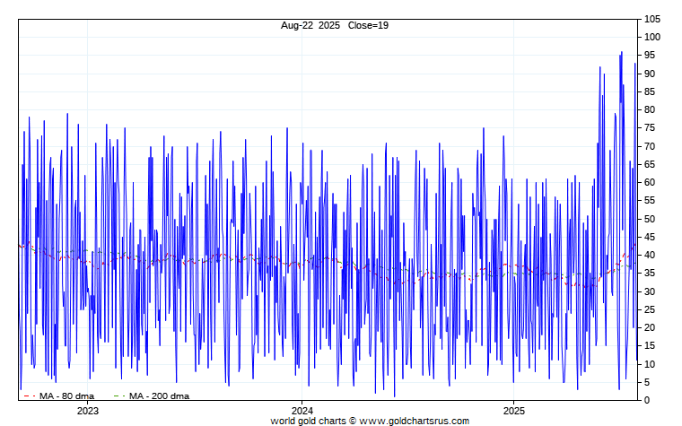Click the 60 y-axis label
This screenshot has width=682, height=426.
[x=650, y=182]
